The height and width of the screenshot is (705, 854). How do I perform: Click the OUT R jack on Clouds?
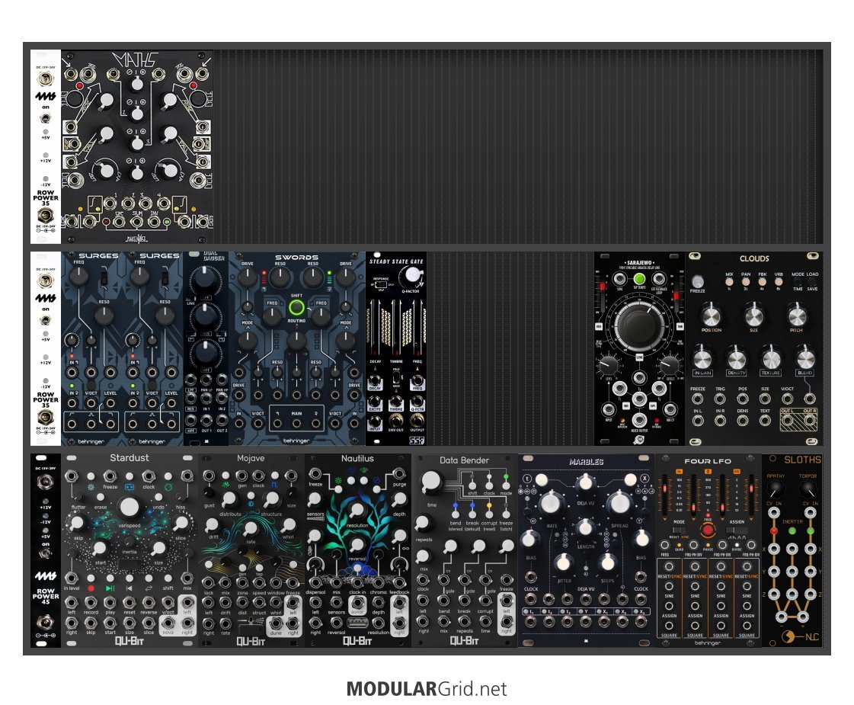coord(809,421)
